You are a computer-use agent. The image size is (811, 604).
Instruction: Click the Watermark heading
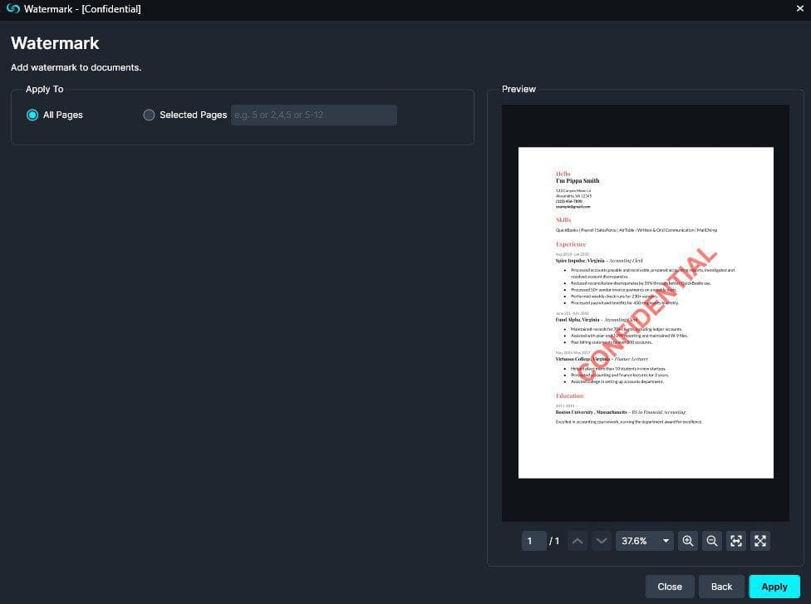tap(55, 43)
